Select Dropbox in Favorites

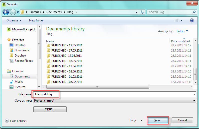20,56
